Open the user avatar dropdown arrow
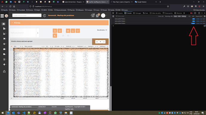This screenshot has height=115, width=206. 107,15
